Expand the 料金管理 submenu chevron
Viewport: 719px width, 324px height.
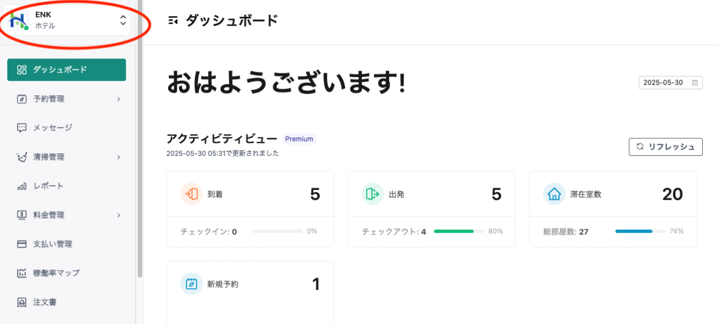[119, 215]
